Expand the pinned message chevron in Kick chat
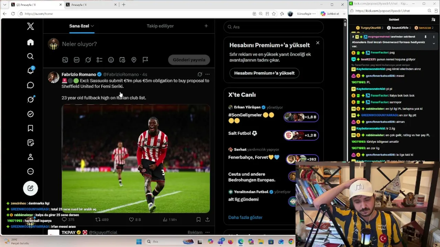This screenshot has height=247, width=440. (x=433, y=44)
